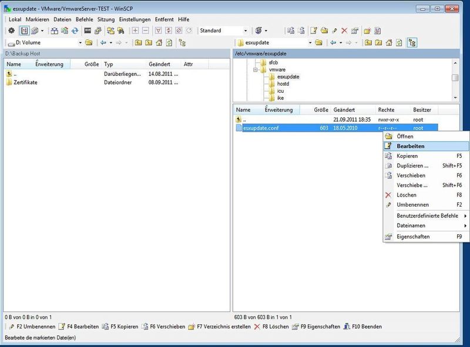Open the D: Volume drive dropdown

click(80, 43)
